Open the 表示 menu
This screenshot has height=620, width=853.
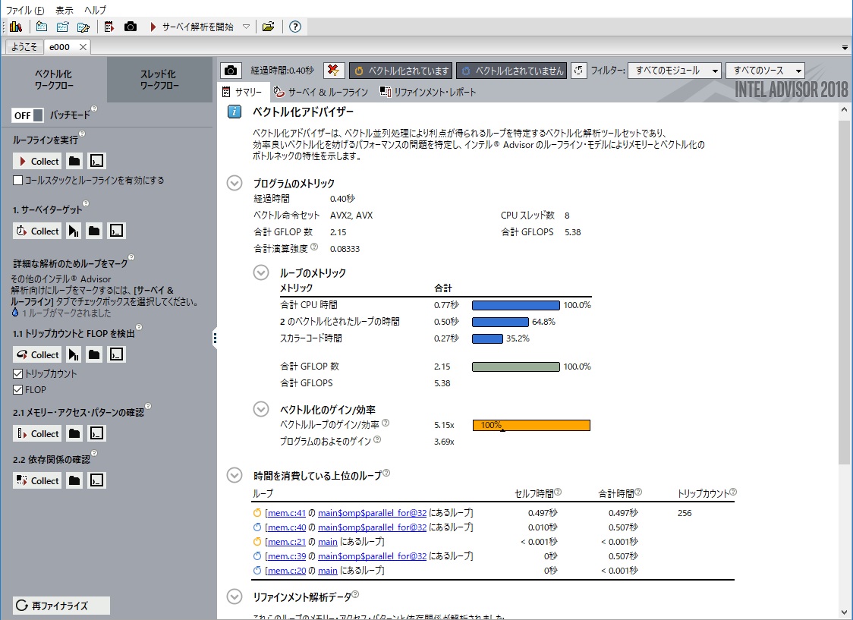[65, 10]
